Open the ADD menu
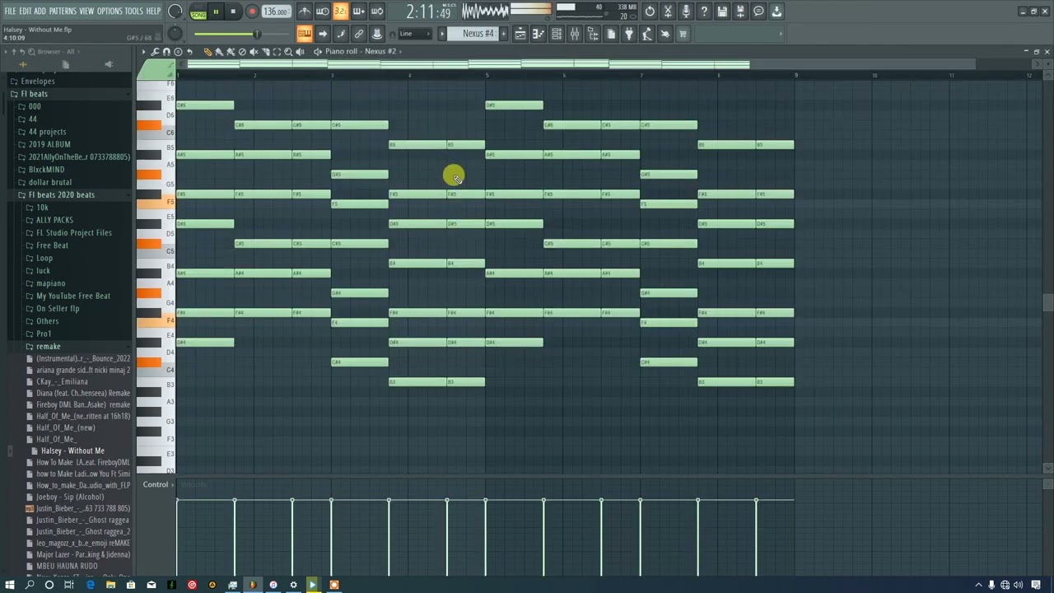The width and height of the screenshot is (1054, 593). (40, 11)
